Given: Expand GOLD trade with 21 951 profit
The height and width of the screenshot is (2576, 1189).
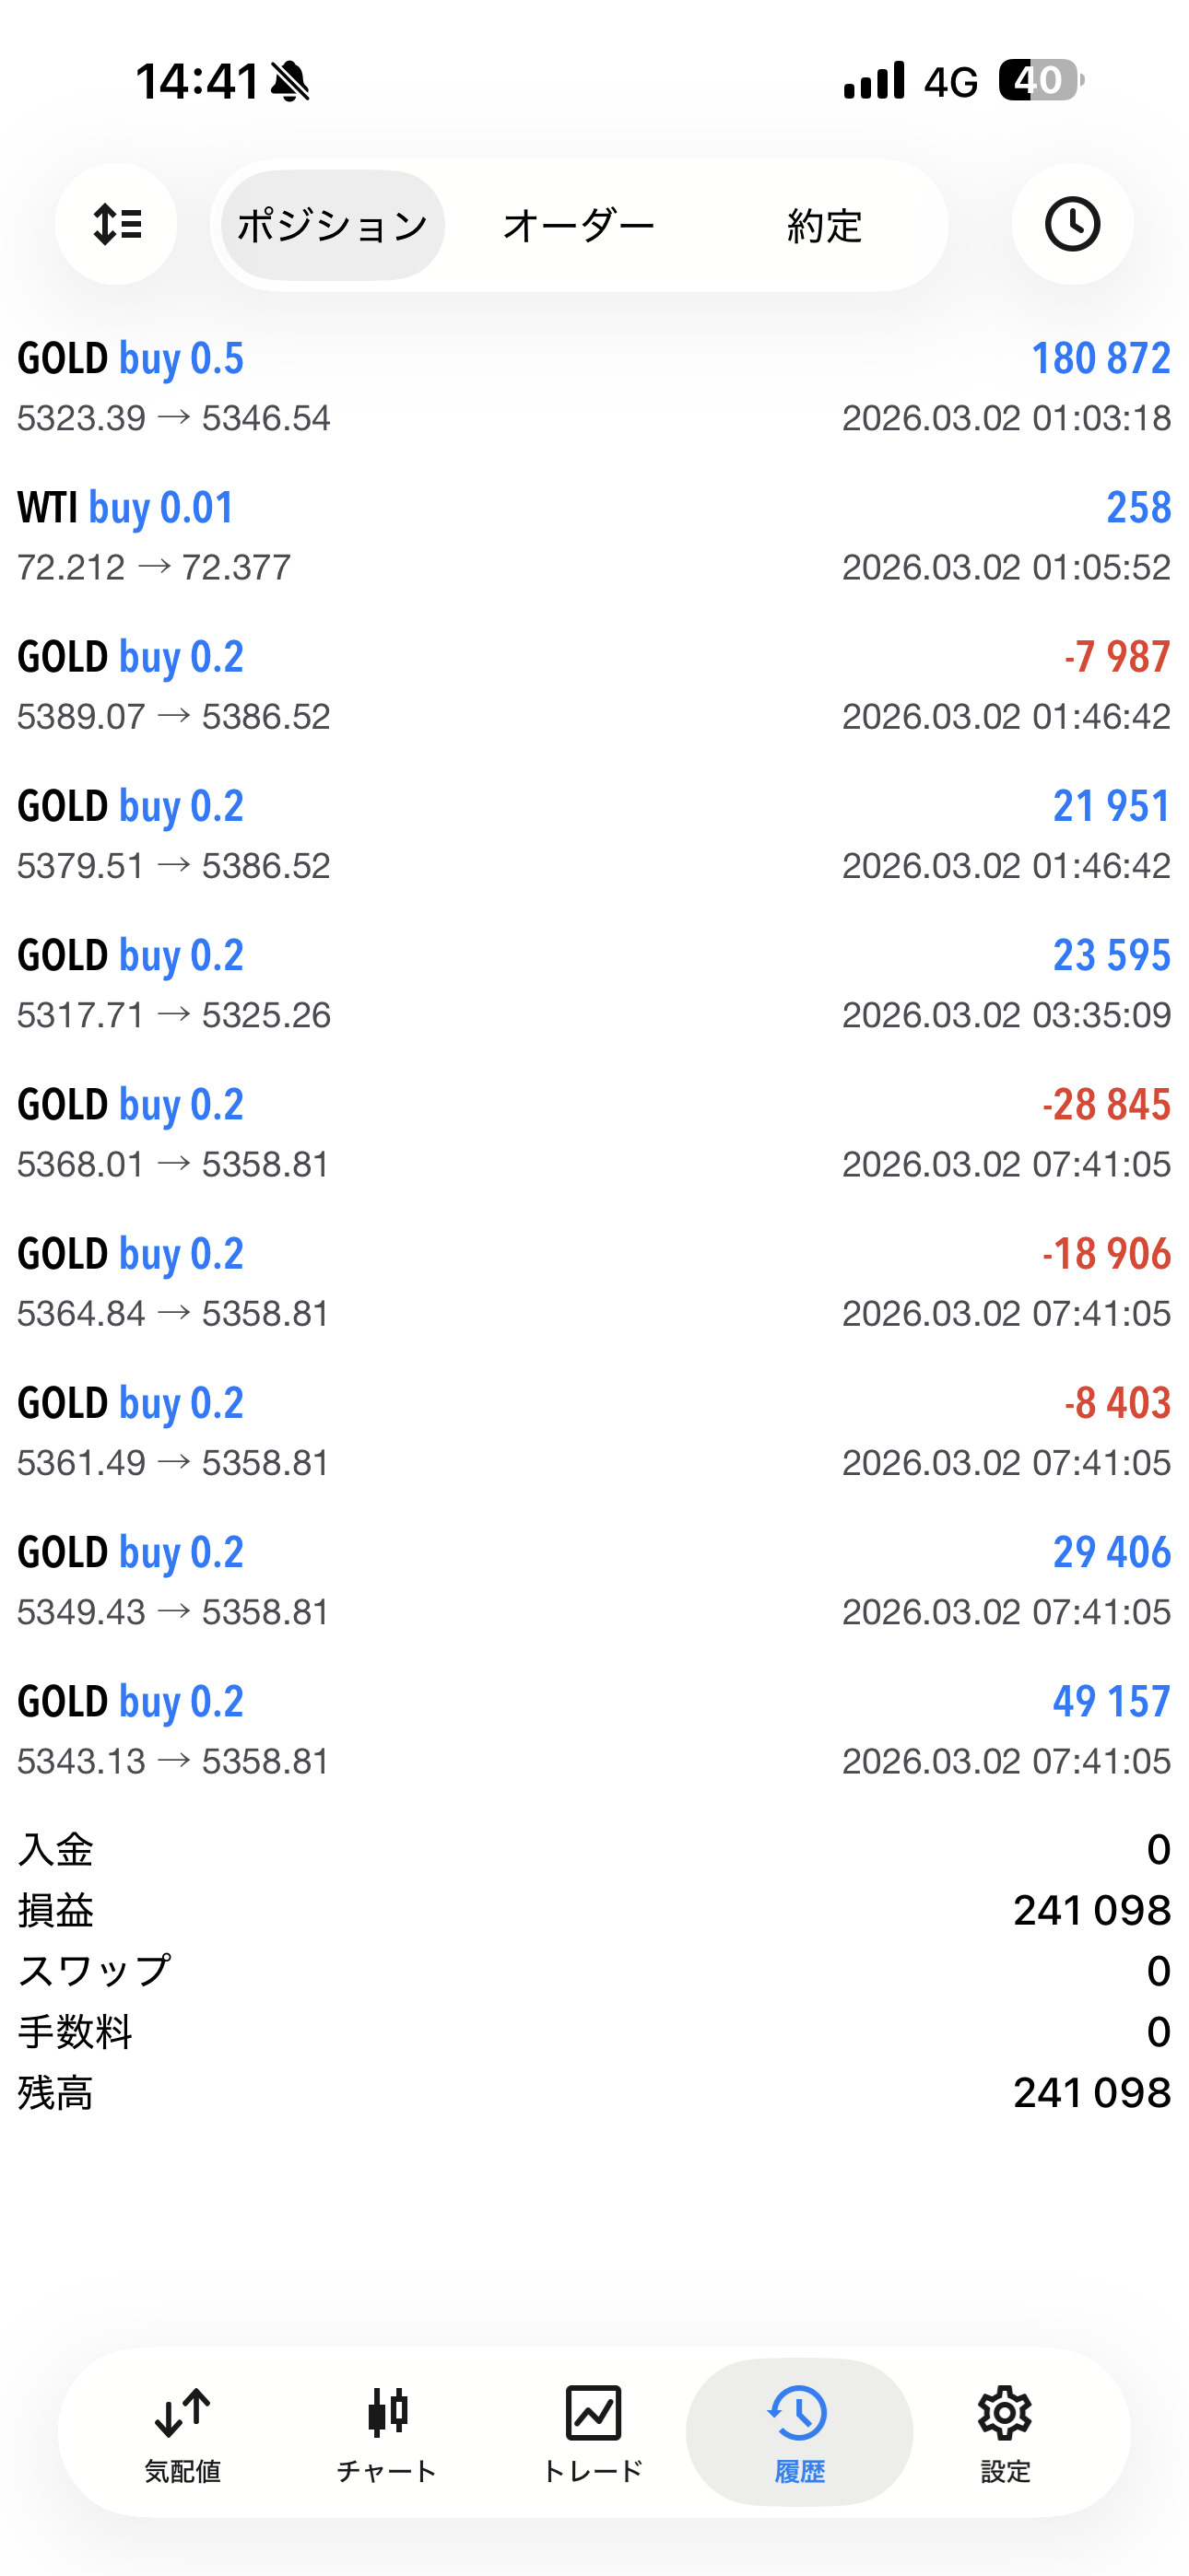Looking at the screenshot, I should point(594,834).
